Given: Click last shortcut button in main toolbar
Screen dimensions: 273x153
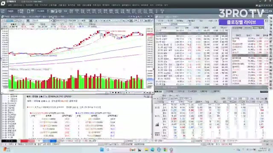Looking at the screenshot, I should (162, 11).
